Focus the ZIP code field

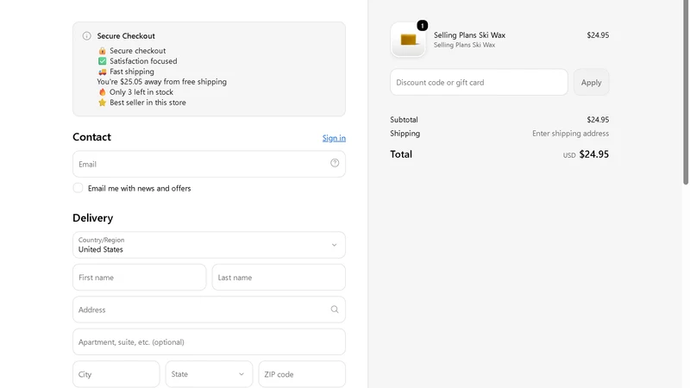pyautogui.click(x=302, y=374)
